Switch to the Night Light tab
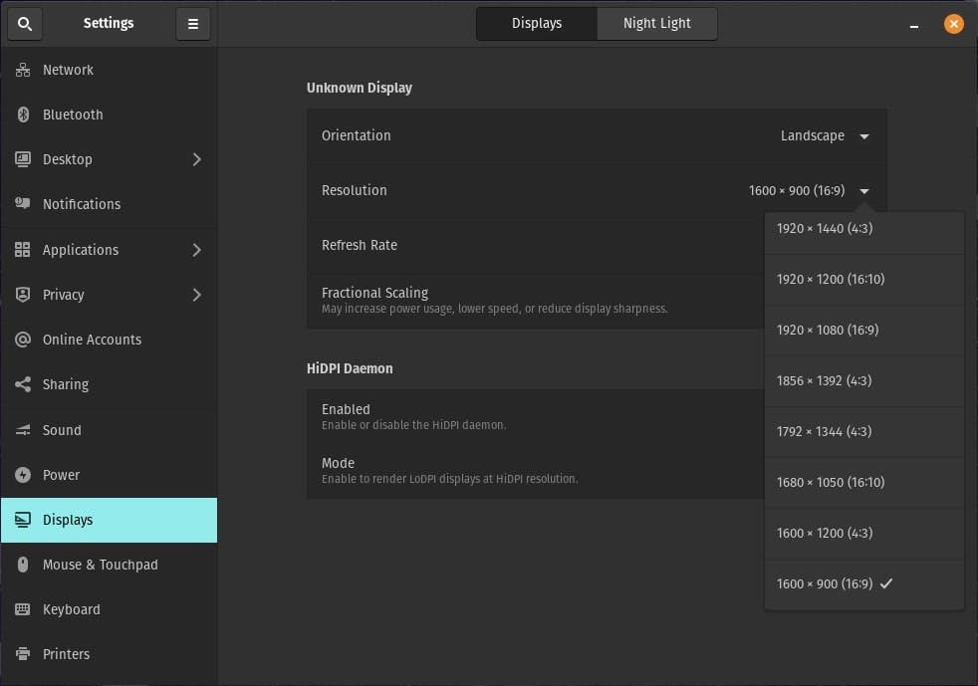 [x=656, y=23]
